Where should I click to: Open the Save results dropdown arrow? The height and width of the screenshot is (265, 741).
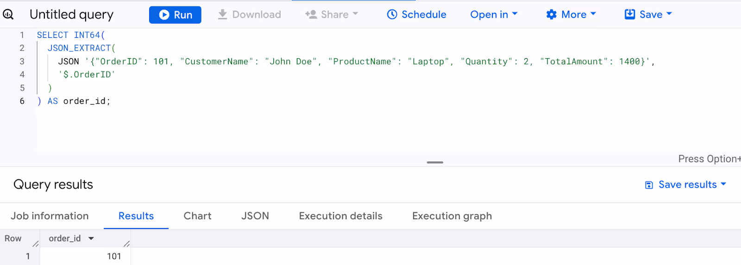[723, 184]
